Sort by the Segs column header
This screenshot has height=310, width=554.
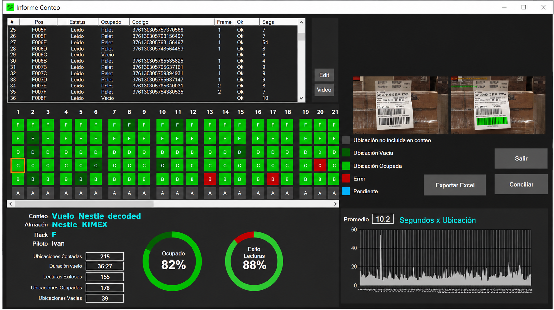tap(278, 22)
